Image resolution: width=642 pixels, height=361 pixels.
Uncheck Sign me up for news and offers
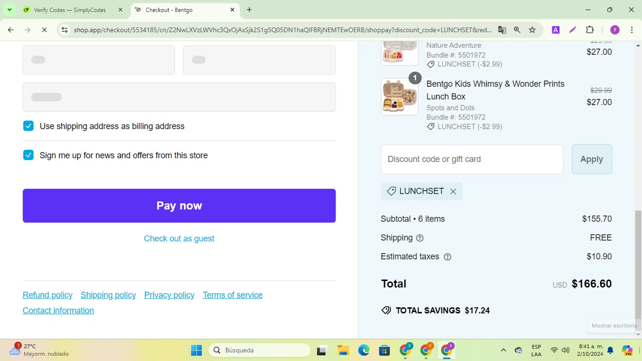(28, 155)
